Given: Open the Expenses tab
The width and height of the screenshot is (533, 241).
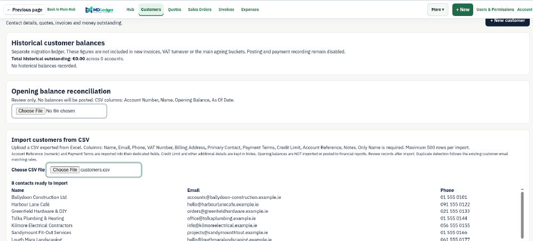Looking at the screenshot, I should pyautogui.click(x=250, y=10).
